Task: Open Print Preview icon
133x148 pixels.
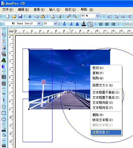Action: [x=53, y=16]
